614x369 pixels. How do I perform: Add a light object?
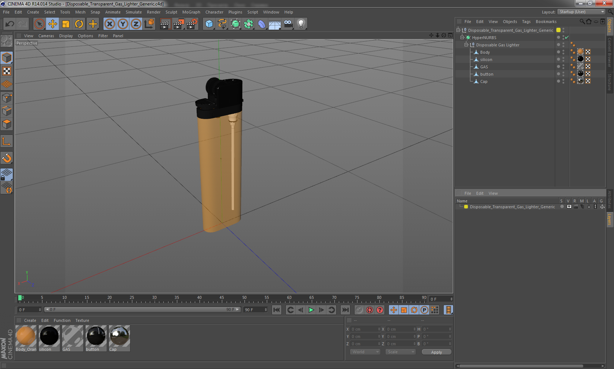[x=301, y=24]
